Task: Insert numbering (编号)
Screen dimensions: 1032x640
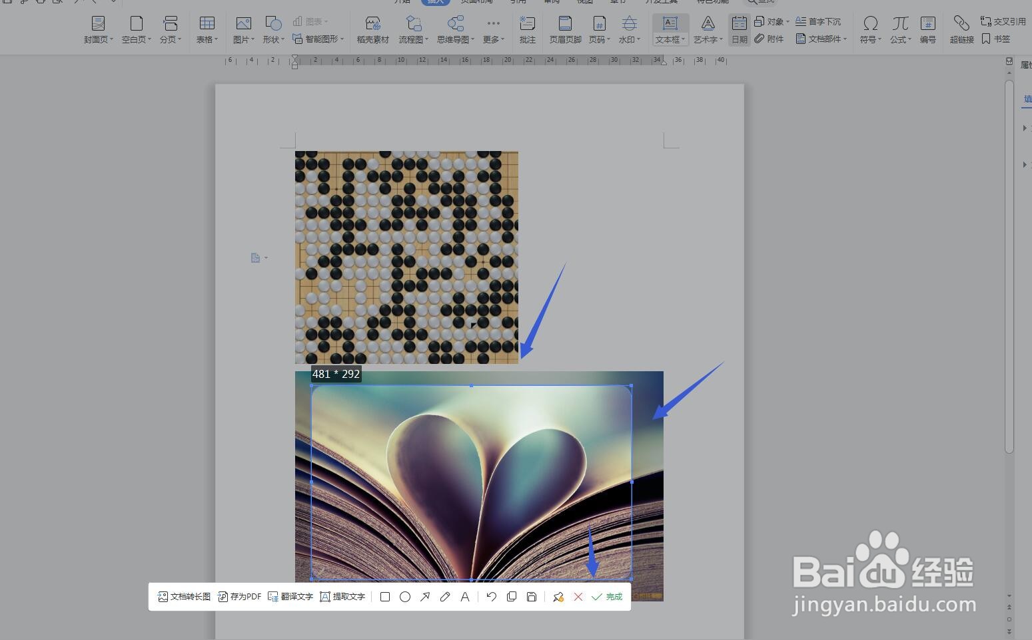Action: (927, 30)
